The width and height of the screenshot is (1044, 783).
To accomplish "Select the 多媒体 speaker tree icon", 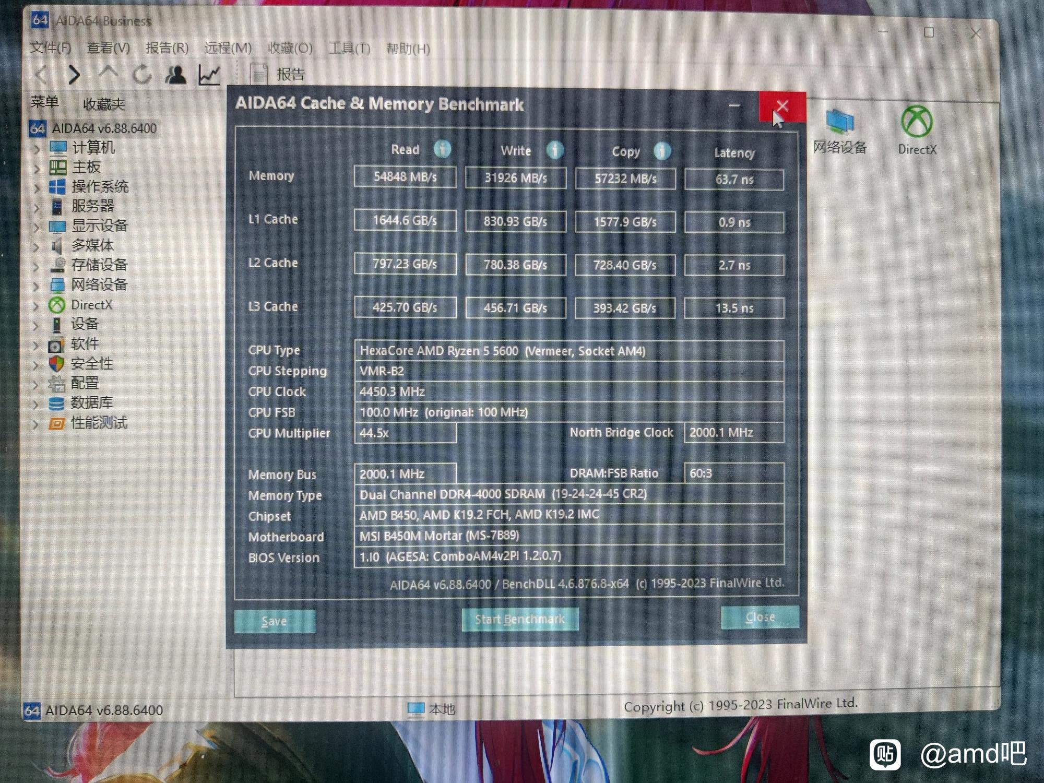I will click(x=57, y=245).
